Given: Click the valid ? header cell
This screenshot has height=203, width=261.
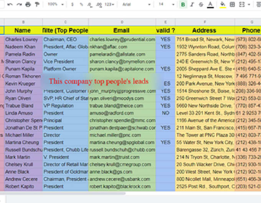Looking at the screenshot, I should pyautogui.click(x=165, y=30).
